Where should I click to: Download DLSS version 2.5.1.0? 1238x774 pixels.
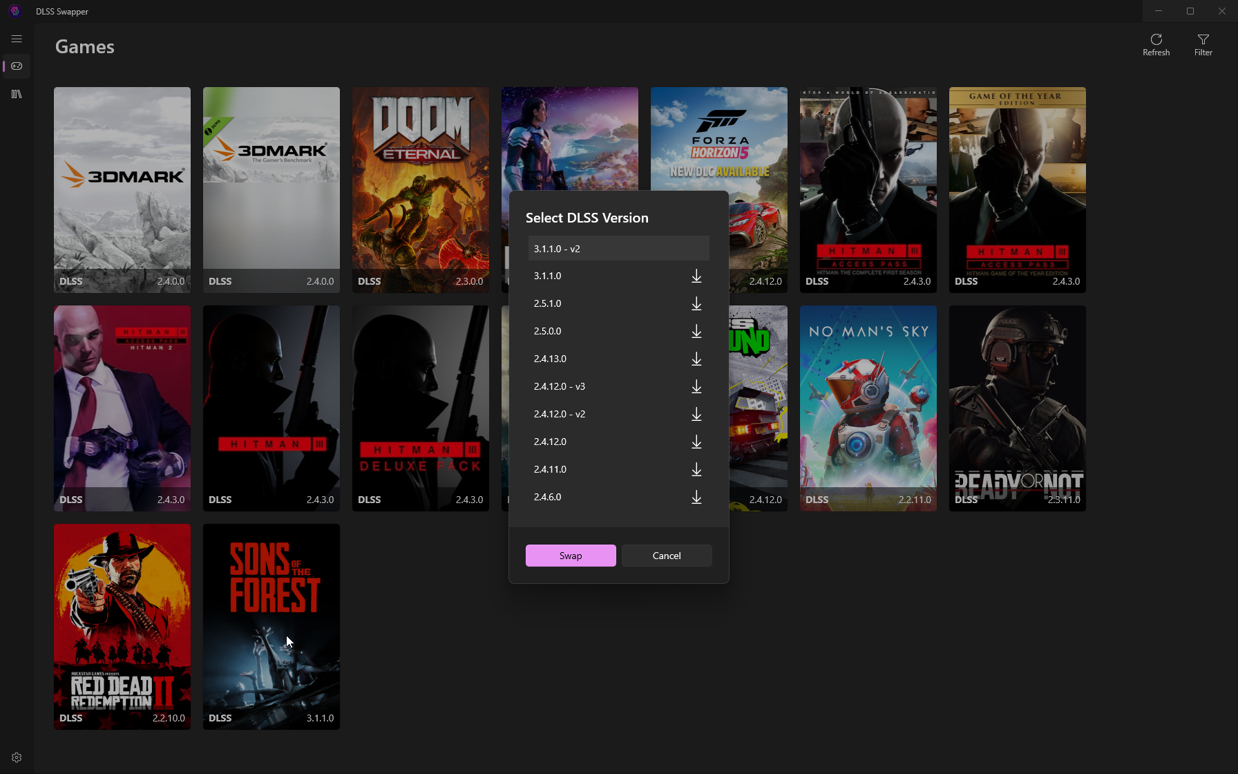[x=696, y=304]
